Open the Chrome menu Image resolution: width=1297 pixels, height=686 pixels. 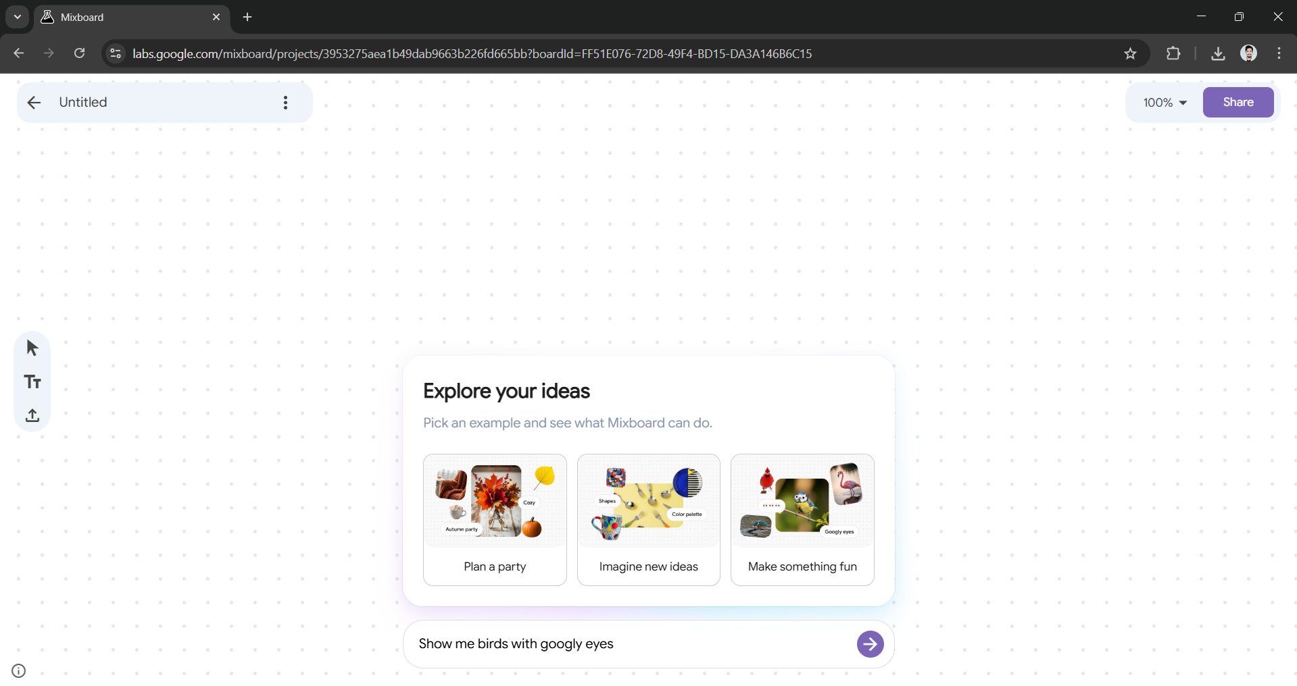[1279, 53]
